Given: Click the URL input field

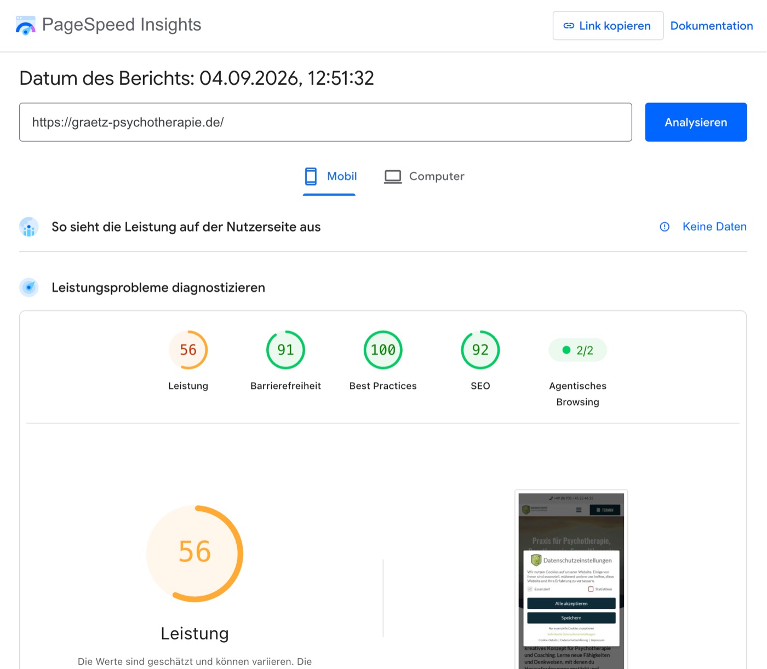Looking at the screenshot, I should pyautogui.click(x=325, y=122).
